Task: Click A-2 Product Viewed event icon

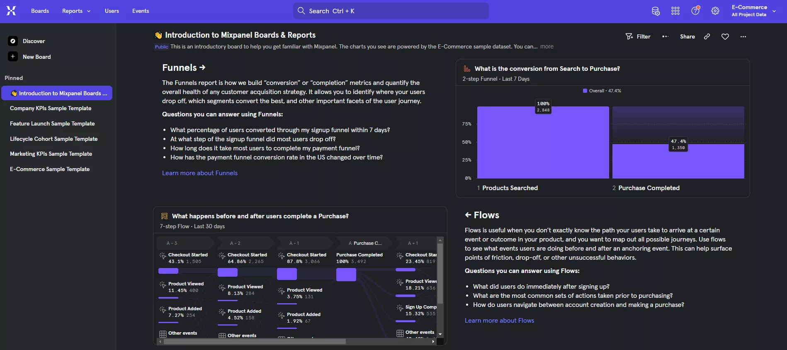Action: click(222, 288)
